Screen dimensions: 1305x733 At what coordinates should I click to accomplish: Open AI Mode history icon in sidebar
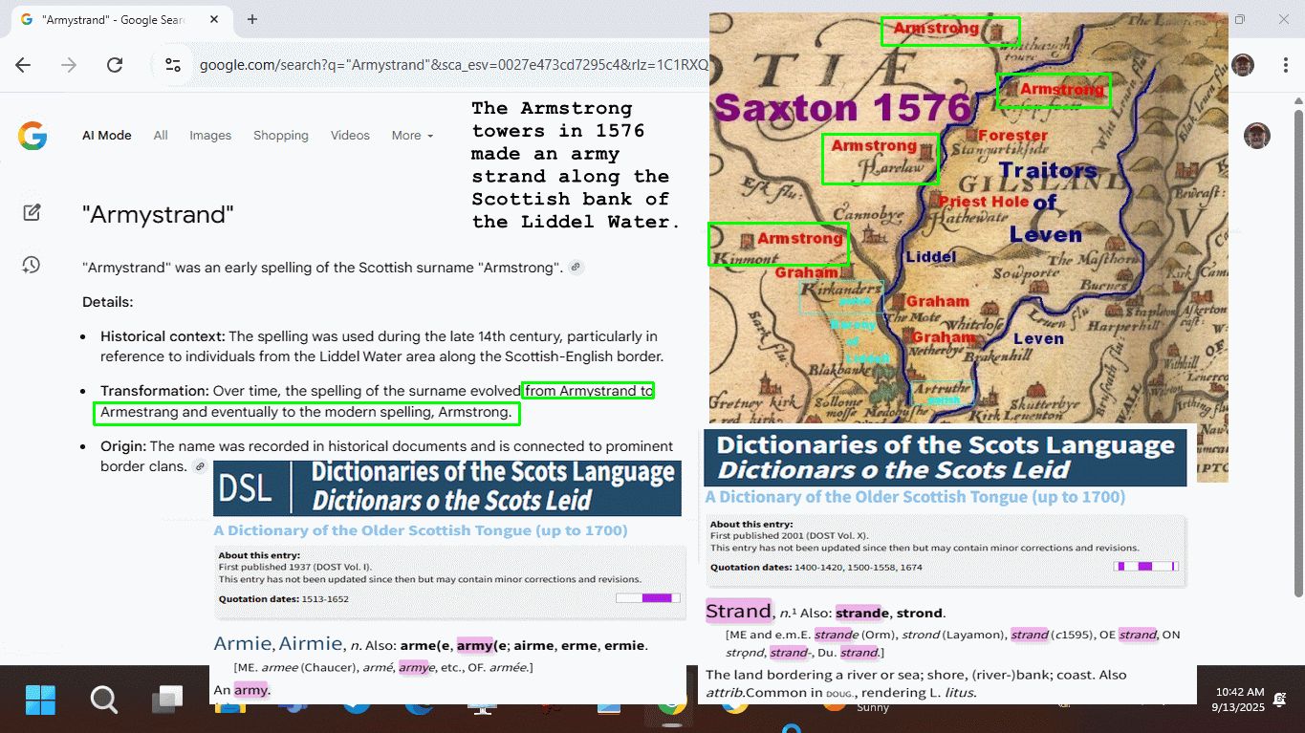(32, 265)
